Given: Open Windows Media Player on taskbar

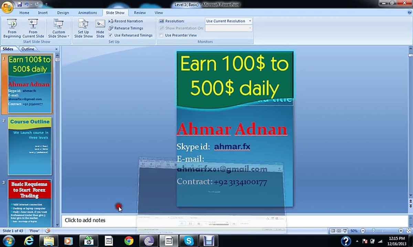Looking at the screenshot, I should coord(68,241).
